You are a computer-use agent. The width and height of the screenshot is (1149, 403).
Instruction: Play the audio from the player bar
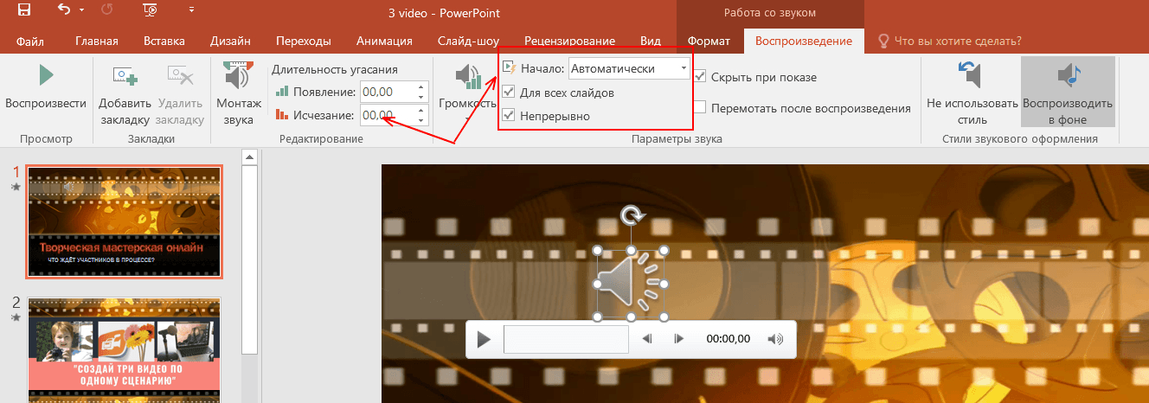coord(485,339)
